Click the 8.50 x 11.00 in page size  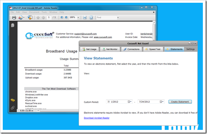27,111
